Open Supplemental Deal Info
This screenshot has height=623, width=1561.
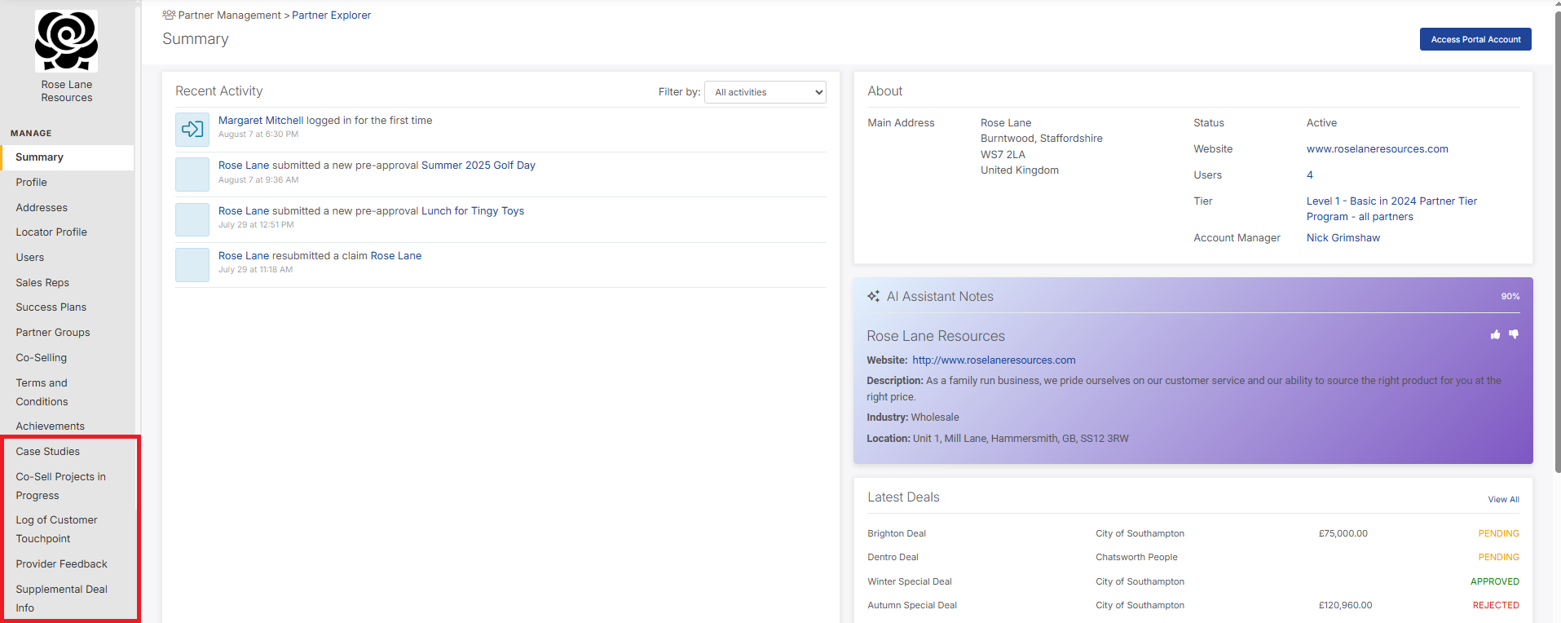[62, 599]
